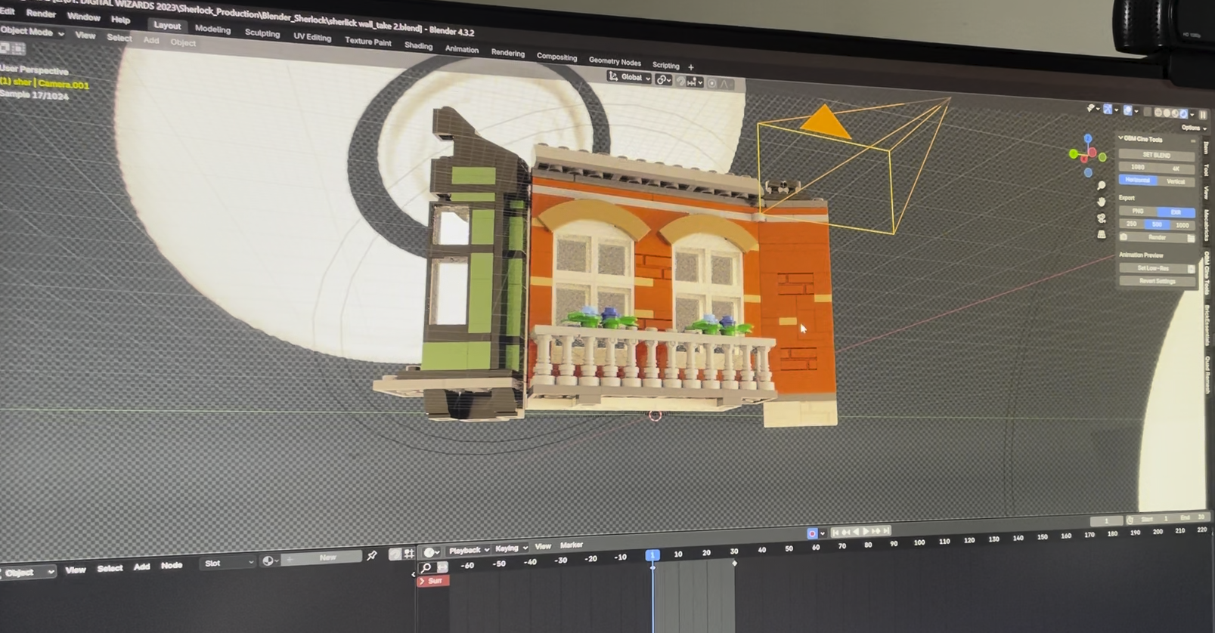This screenshot has height=633, width=1215.
Task: Click the SET BLEND button
Action: [x=1157, y=155]
